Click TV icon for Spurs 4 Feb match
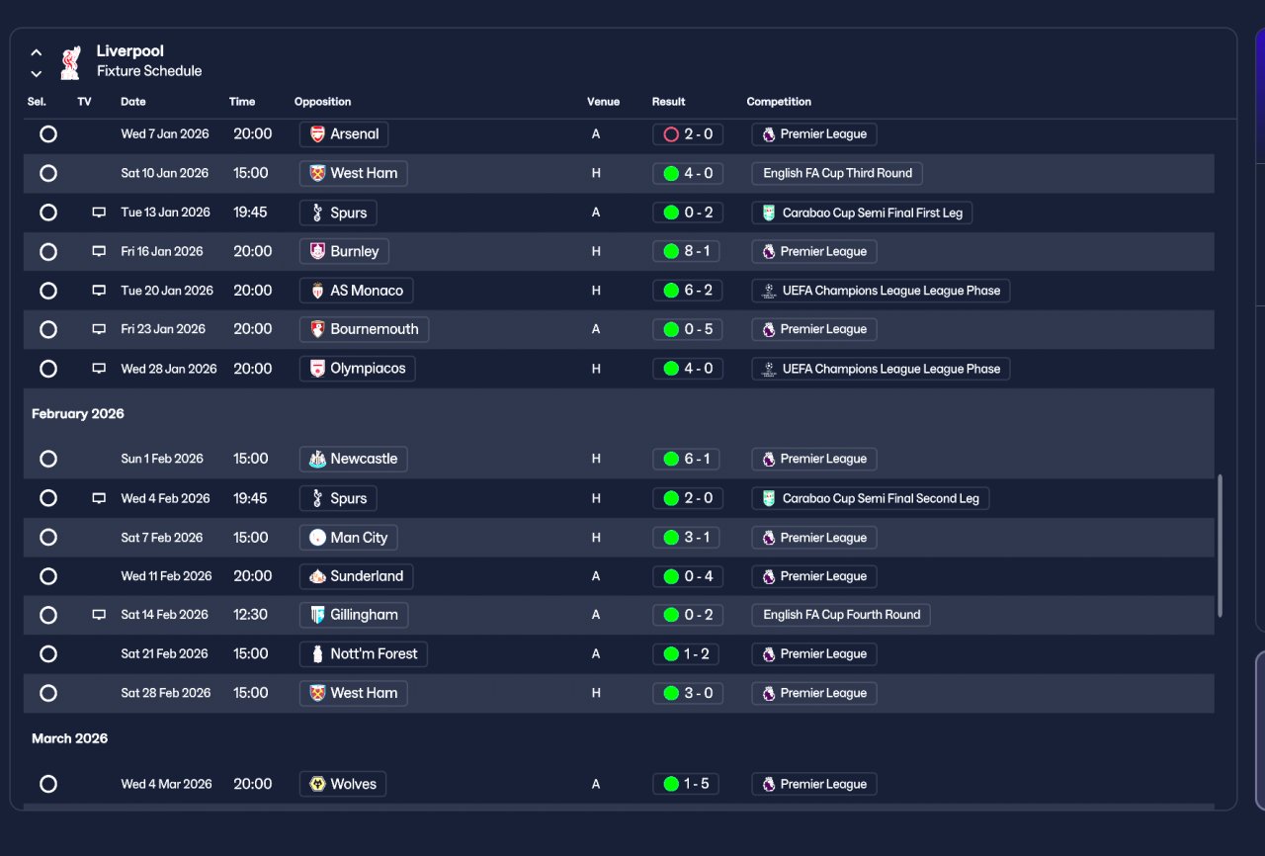This screenshot has width=1265, height=856. pos(99,498)
